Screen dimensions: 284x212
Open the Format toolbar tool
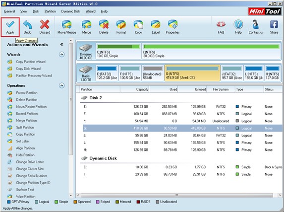click(121, 27)
